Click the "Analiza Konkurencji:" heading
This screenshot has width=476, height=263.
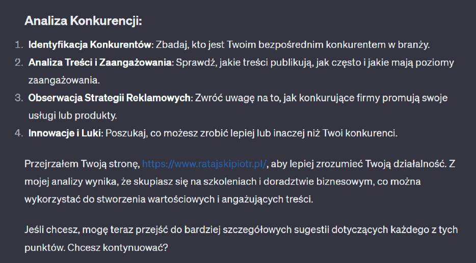pos(83,21)
